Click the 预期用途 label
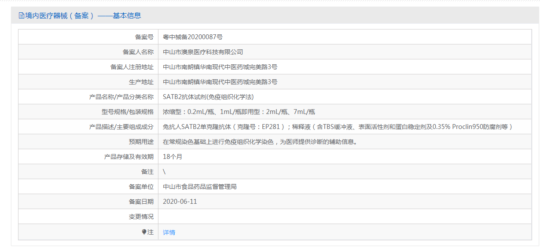 (141, 142)
